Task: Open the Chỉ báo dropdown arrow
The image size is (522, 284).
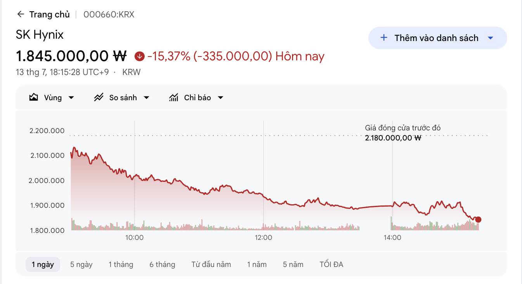Action: click(220, 98)
